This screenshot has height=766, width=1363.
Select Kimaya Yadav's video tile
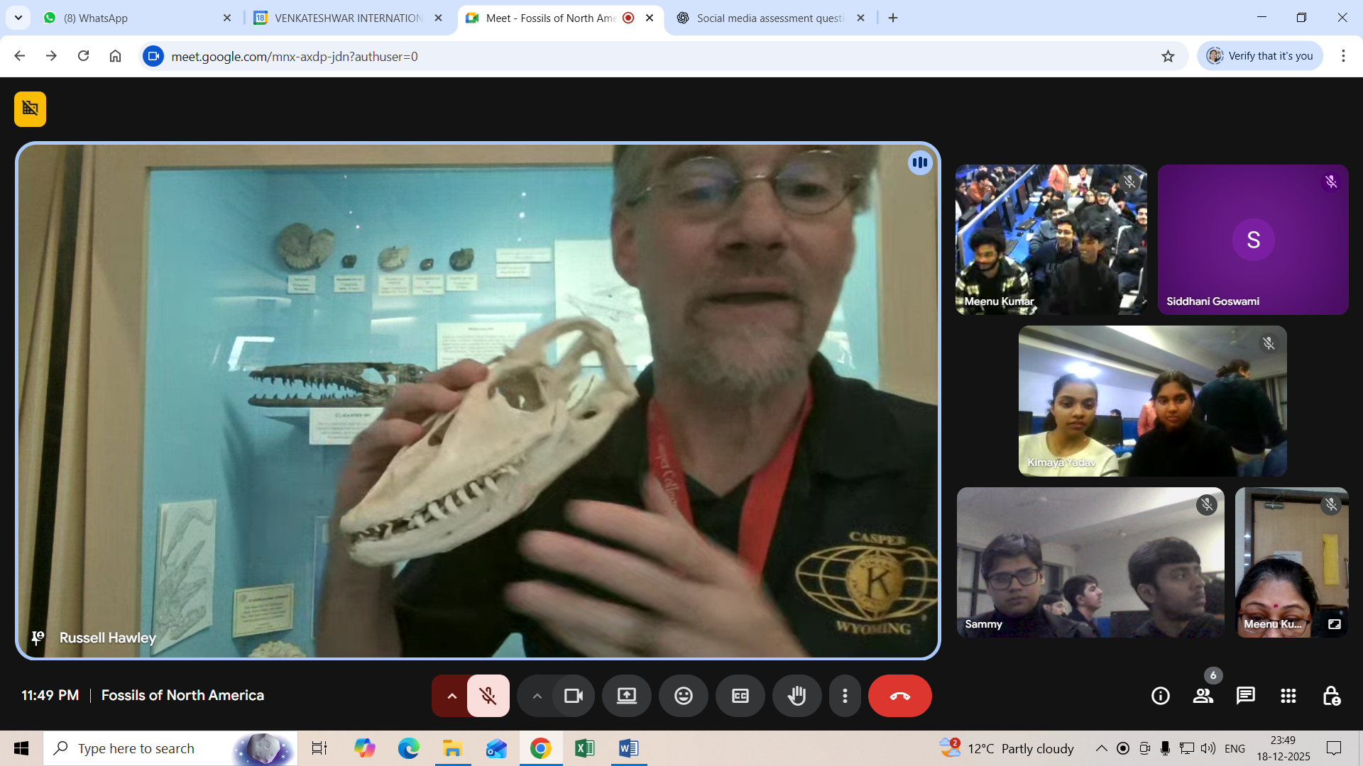click(1152, 401)
